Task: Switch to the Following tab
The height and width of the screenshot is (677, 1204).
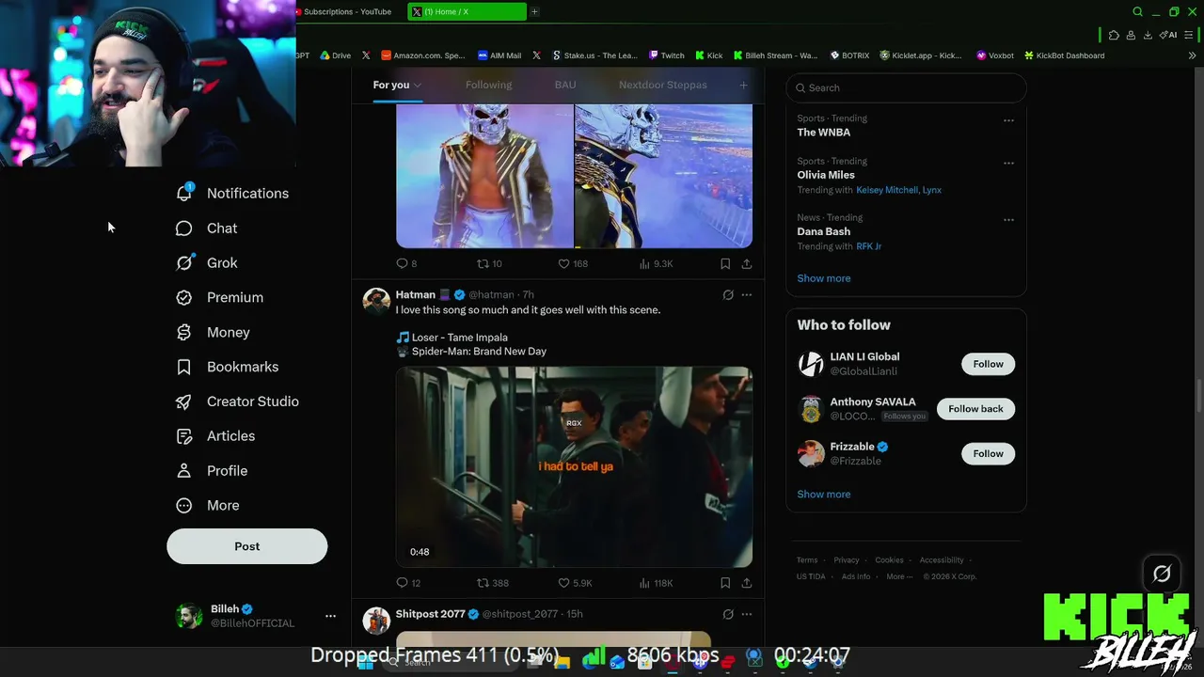Action: click(488, 85)
